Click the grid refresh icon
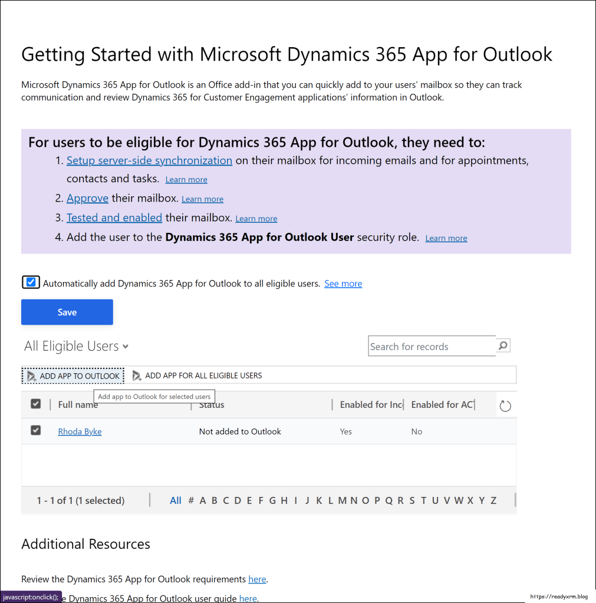Viewport: 596px width, 603px height. pyautogui.click(x=505, y=406)
